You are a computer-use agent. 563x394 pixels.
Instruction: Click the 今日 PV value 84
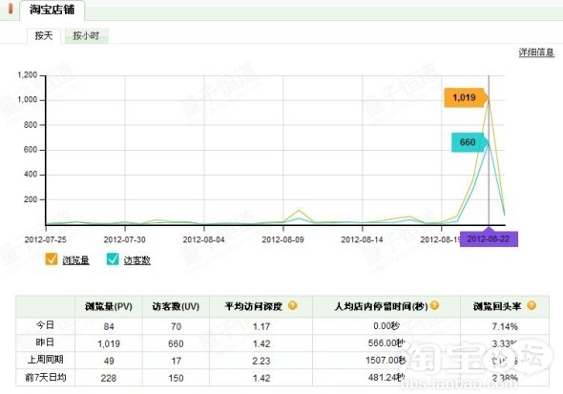tap(109, 326)
